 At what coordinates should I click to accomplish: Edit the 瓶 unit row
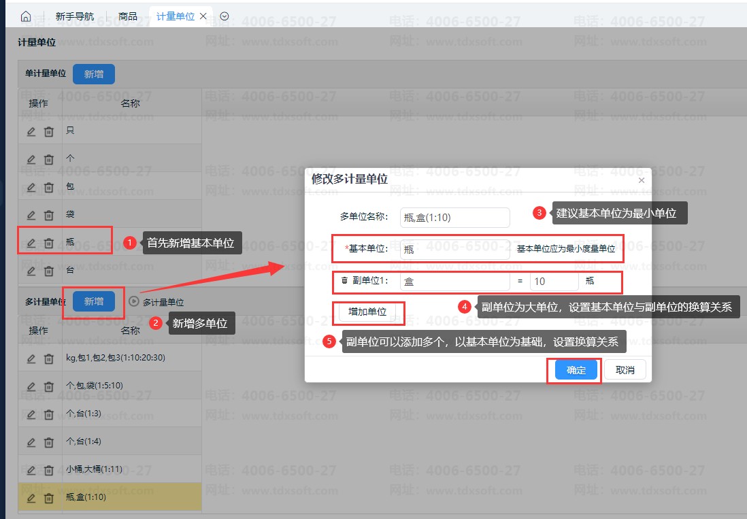coord(31,243)
